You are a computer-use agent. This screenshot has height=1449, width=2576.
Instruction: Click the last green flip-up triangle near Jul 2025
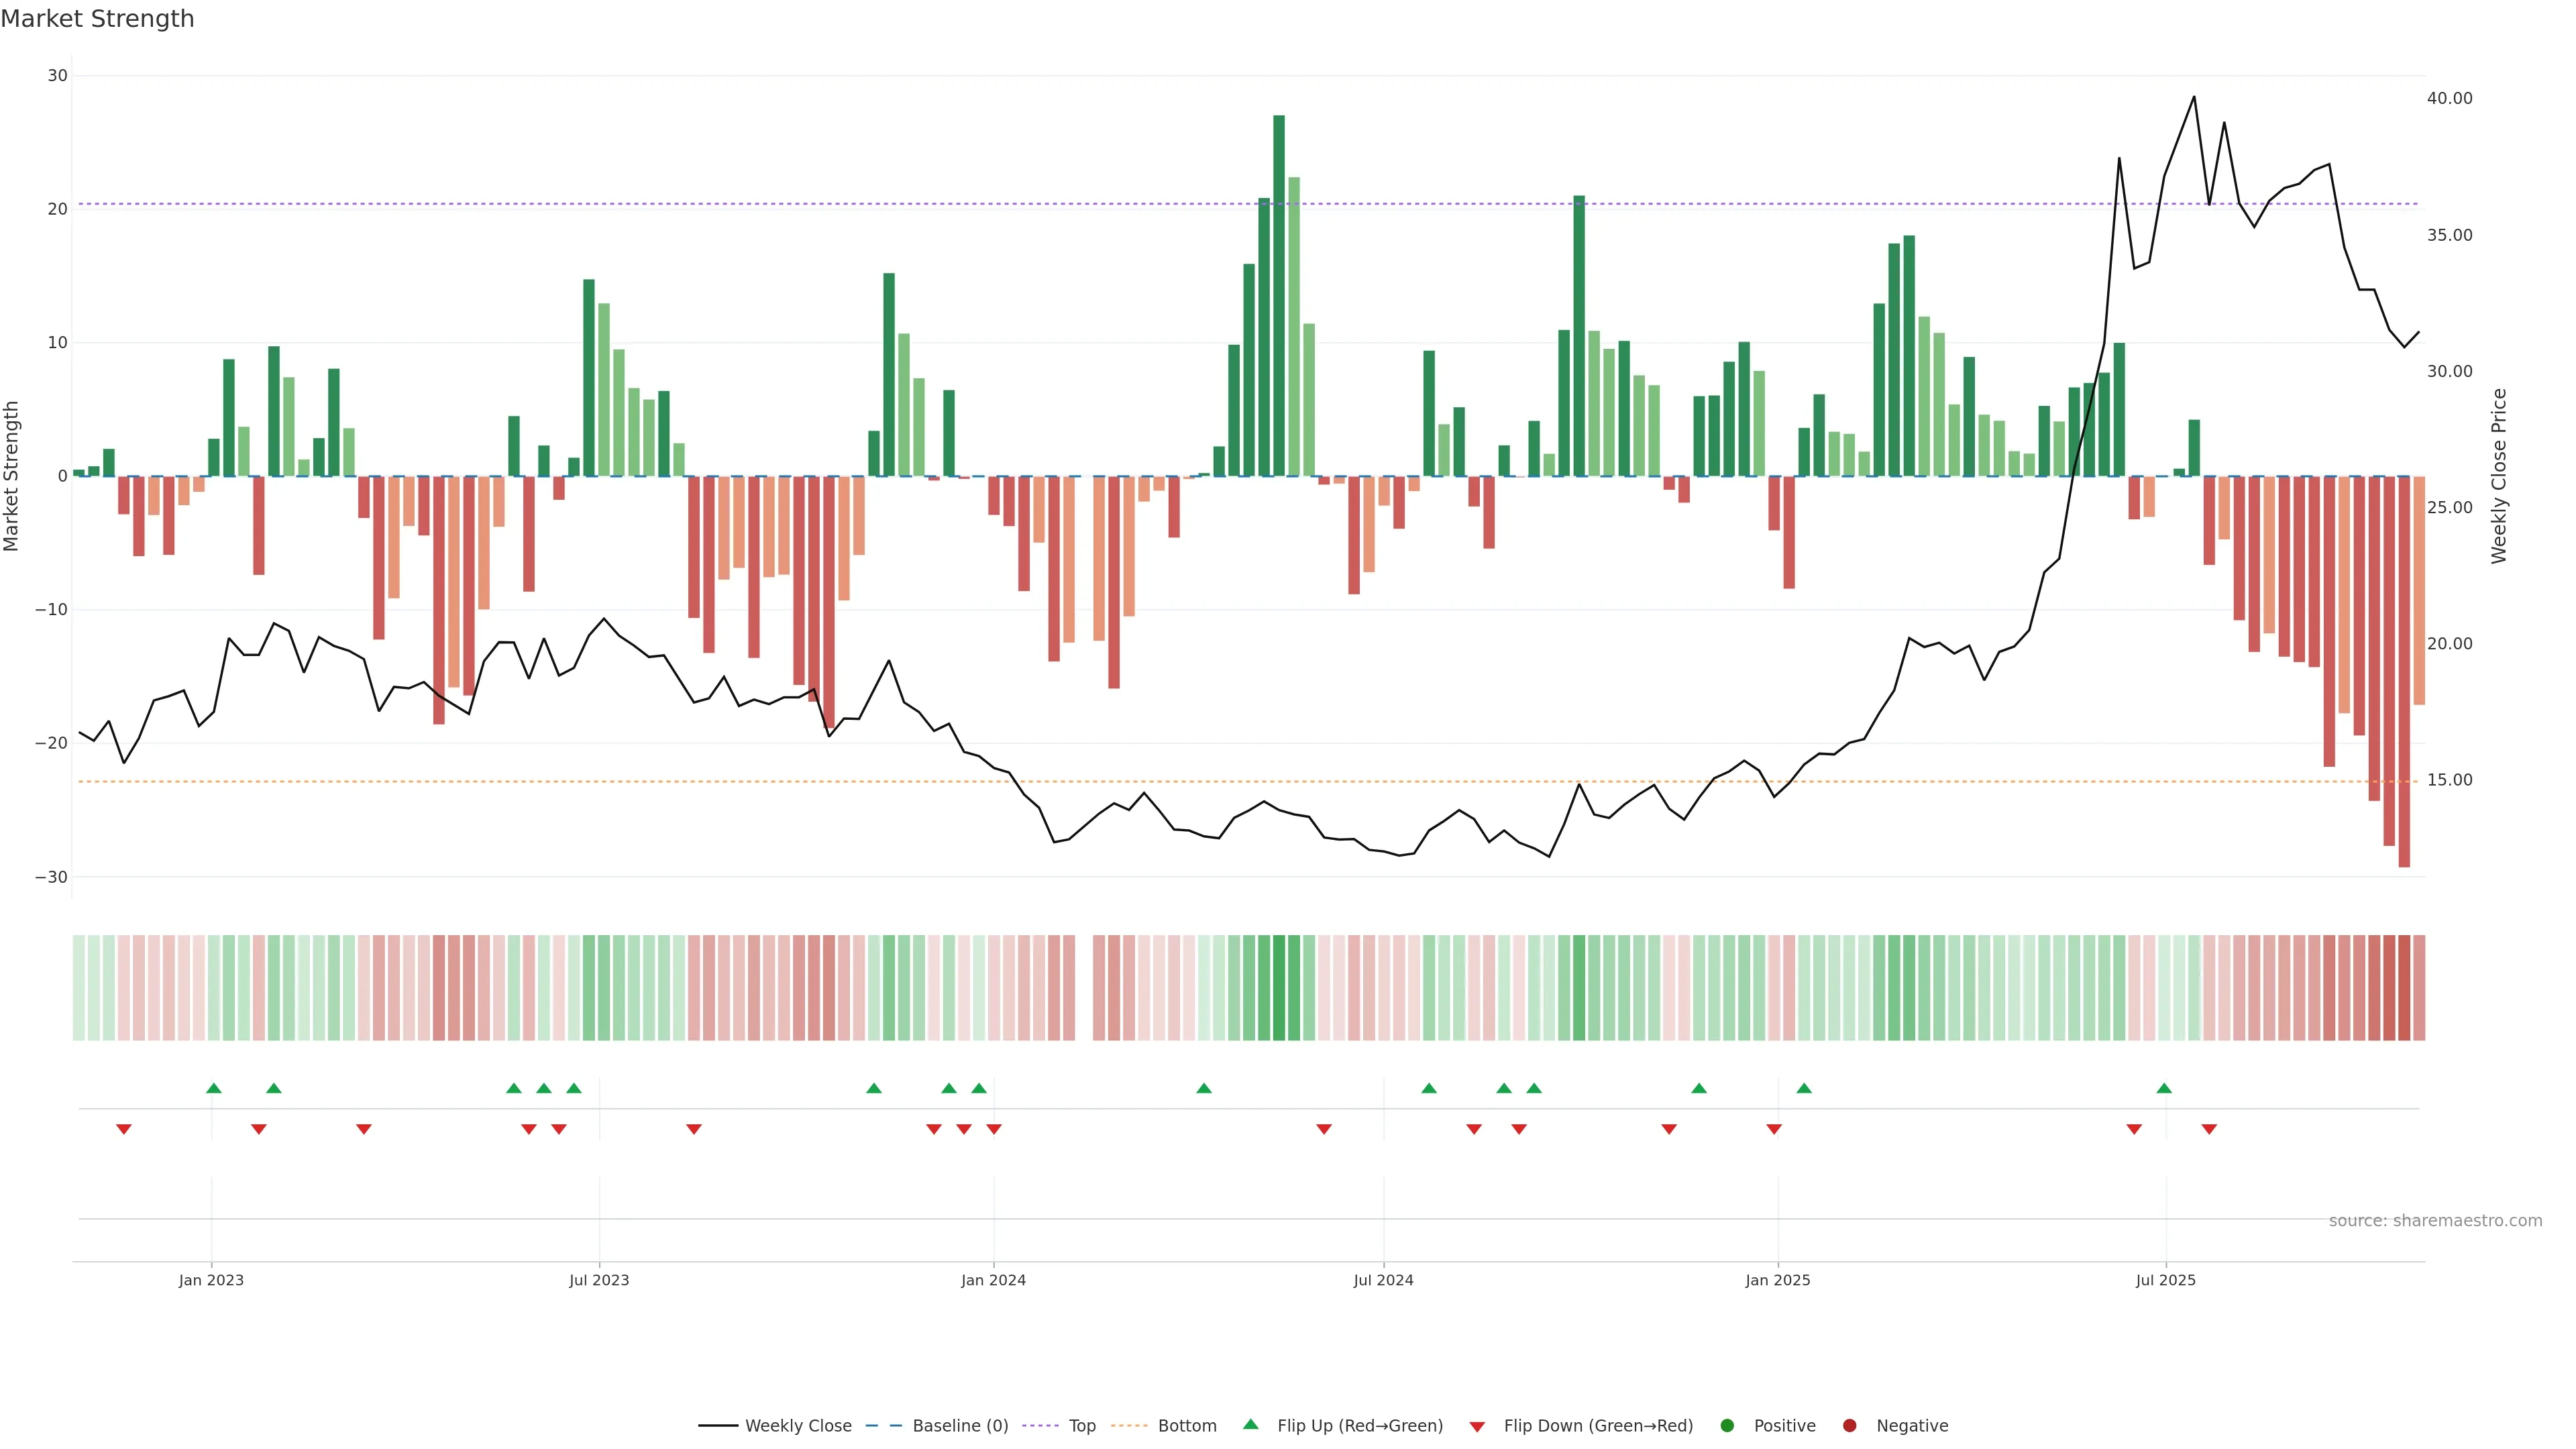2164,1088
